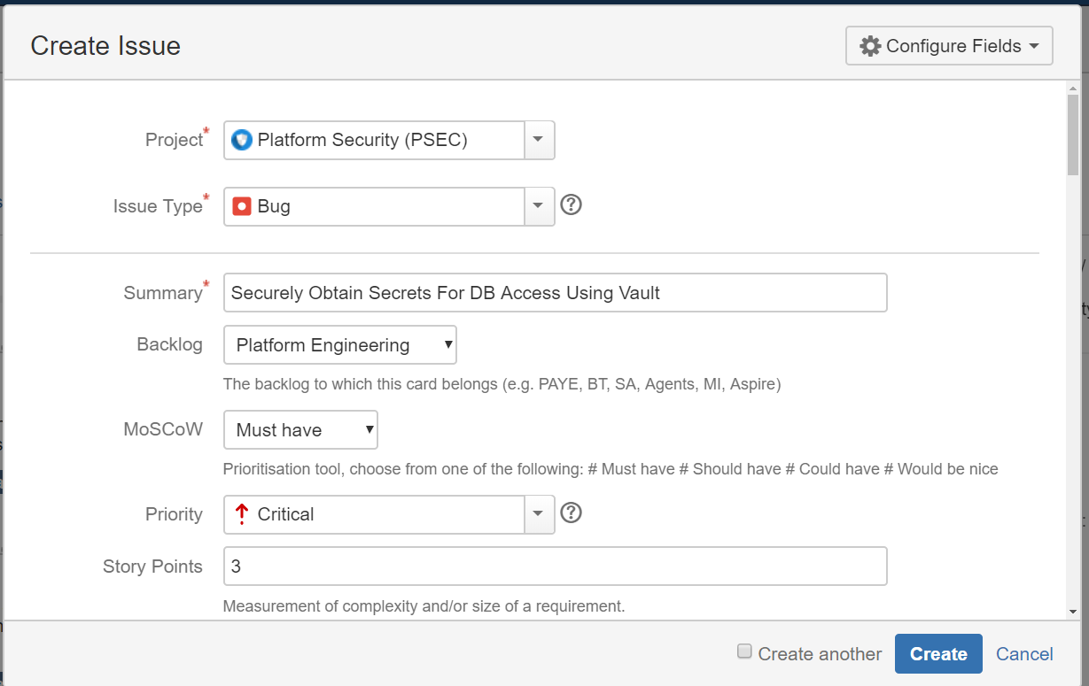Click scrollbar up arrow at top
This screenshot has height=686, width=1089.
[1073, 89]
